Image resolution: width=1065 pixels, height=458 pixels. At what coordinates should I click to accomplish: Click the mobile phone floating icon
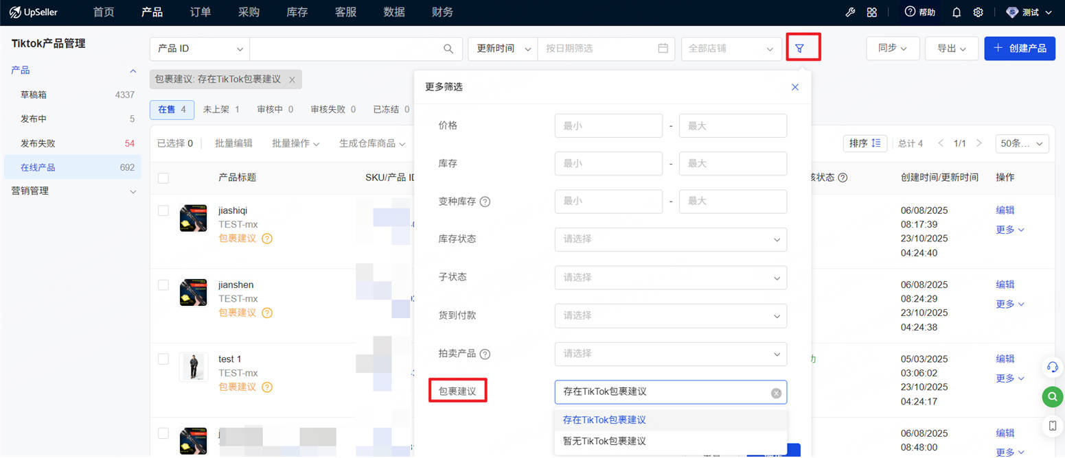click(x=1052, y=426)
